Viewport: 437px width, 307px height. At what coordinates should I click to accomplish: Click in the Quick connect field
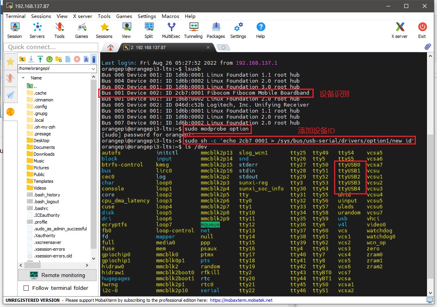pyautogui.click(x=51, y=47)
